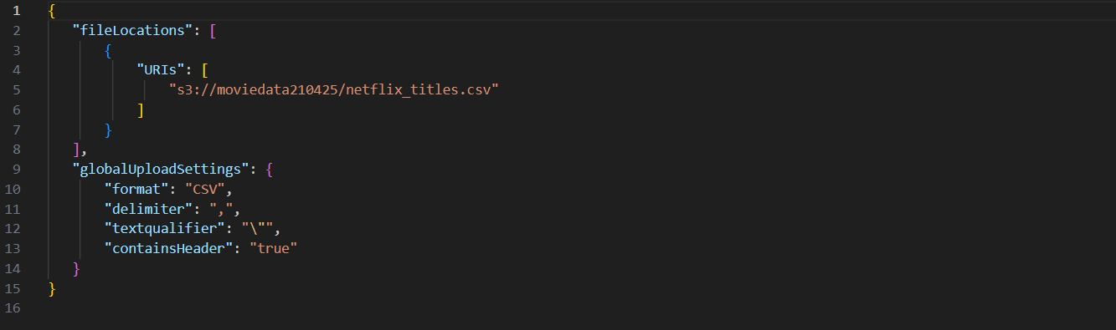Click the "textqualifier" key
The width and height of the screenshot is (1116, 330).
coord(167,229)
